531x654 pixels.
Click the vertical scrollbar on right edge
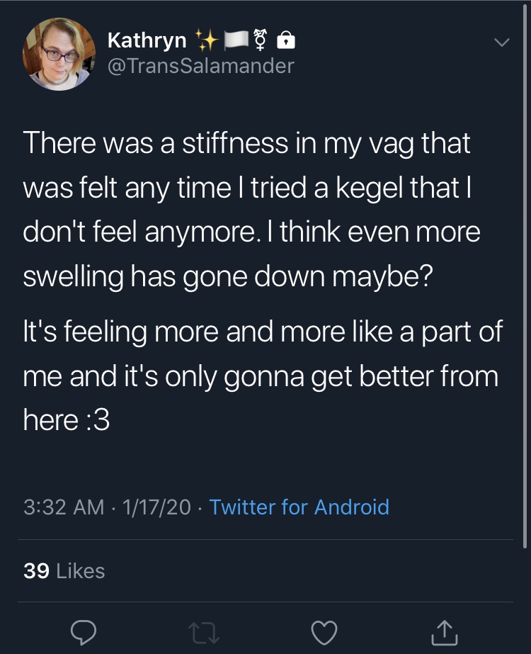click(525, 276)
